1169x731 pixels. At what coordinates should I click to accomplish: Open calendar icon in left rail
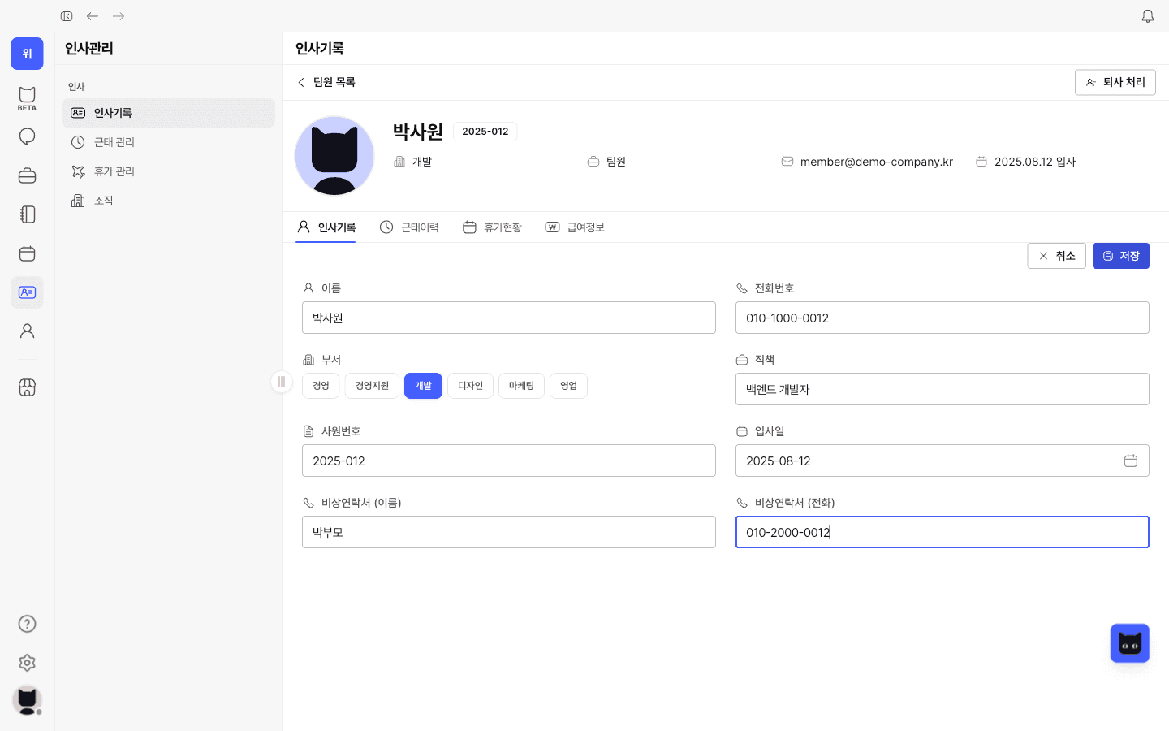point(27,253)
